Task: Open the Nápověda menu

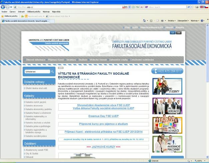Action: [x=56, y=12]
